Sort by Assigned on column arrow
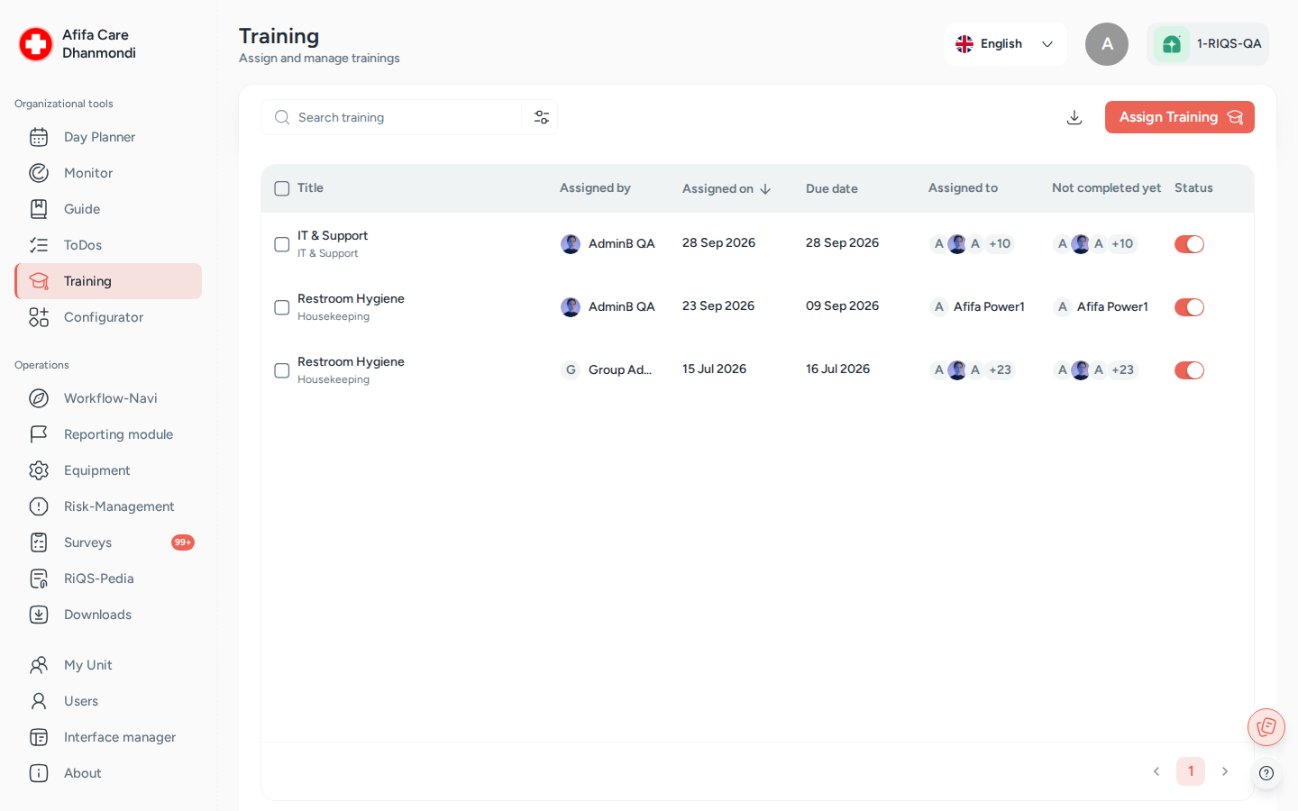 765,189
